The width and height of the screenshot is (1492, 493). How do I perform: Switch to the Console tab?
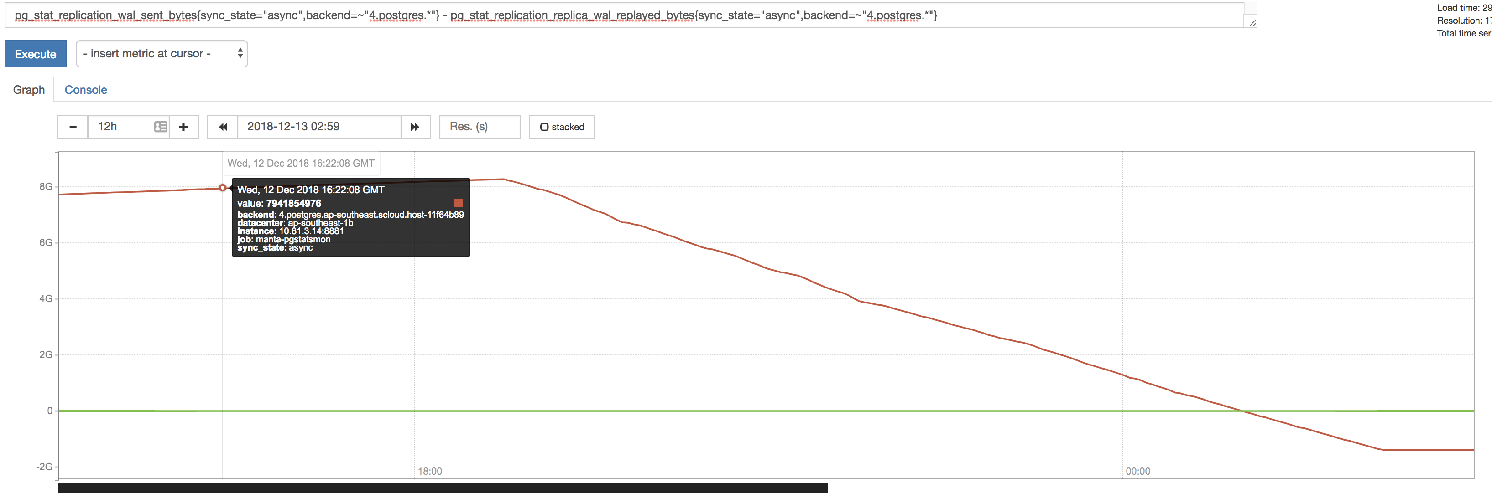[86, 90]
